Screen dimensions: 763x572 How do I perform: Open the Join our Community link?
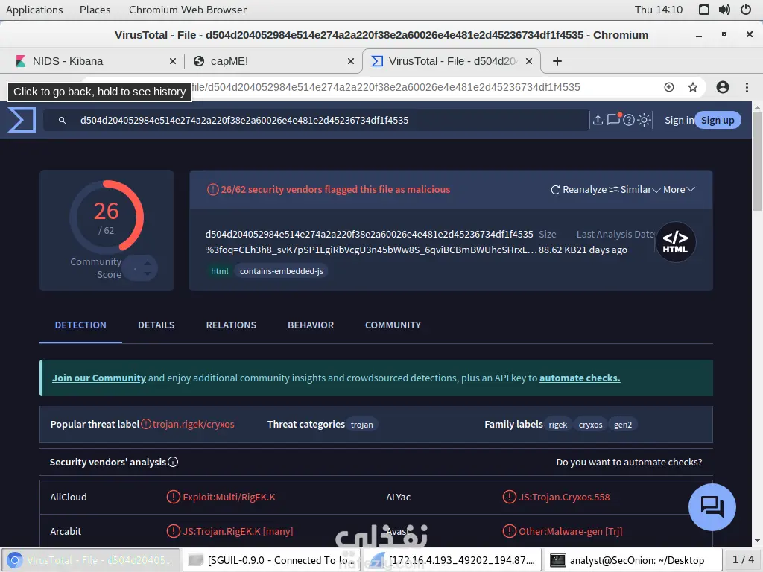coord(99,378)
